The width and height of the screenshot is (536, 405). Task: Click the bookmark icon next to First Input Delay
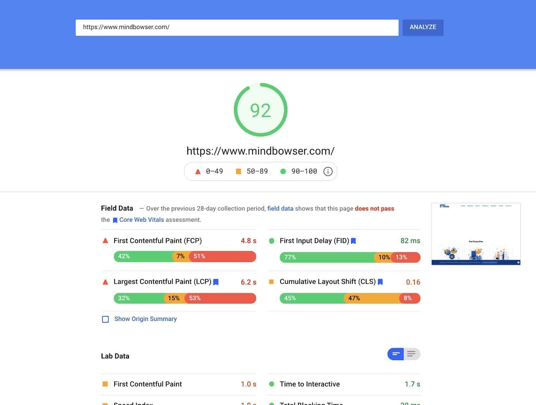click(x=354, y=240)
